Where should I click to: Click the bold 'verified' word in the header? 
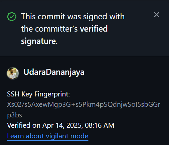(x=94, y=29)
